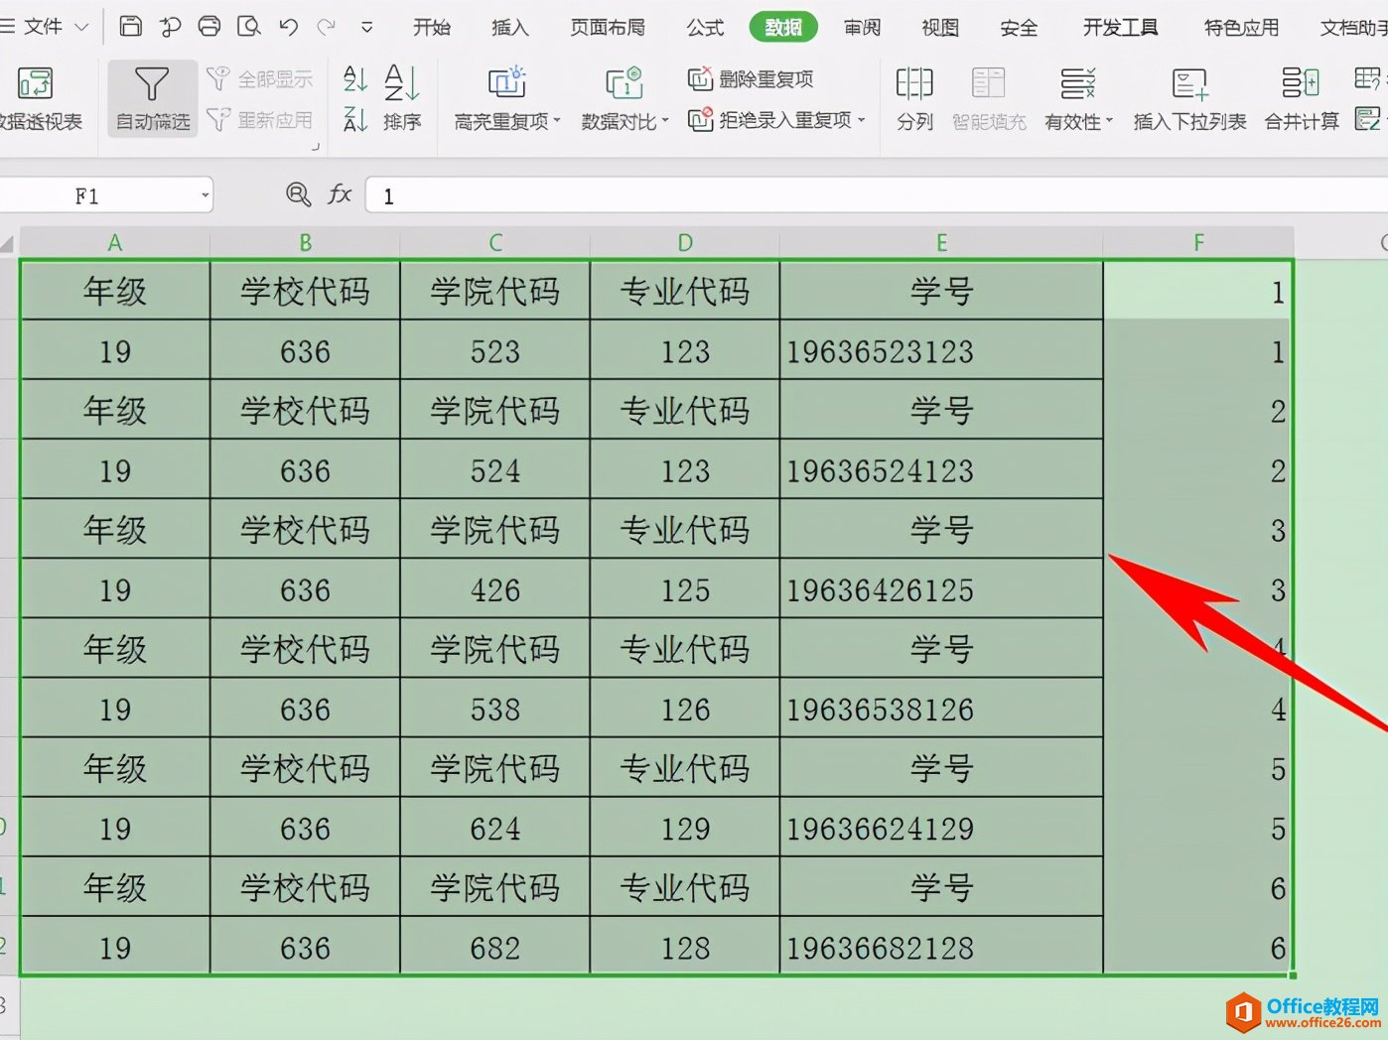
Task: Select column F header
Action: 1198,243
